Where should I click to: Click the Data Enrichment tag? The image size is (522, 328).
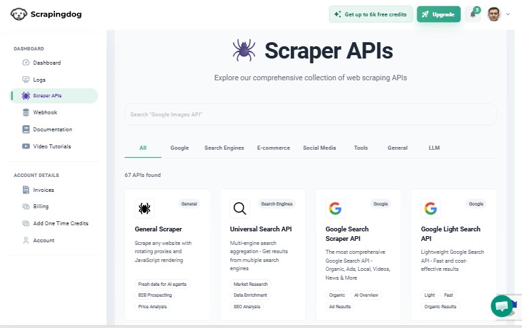(x=250, y=295)
